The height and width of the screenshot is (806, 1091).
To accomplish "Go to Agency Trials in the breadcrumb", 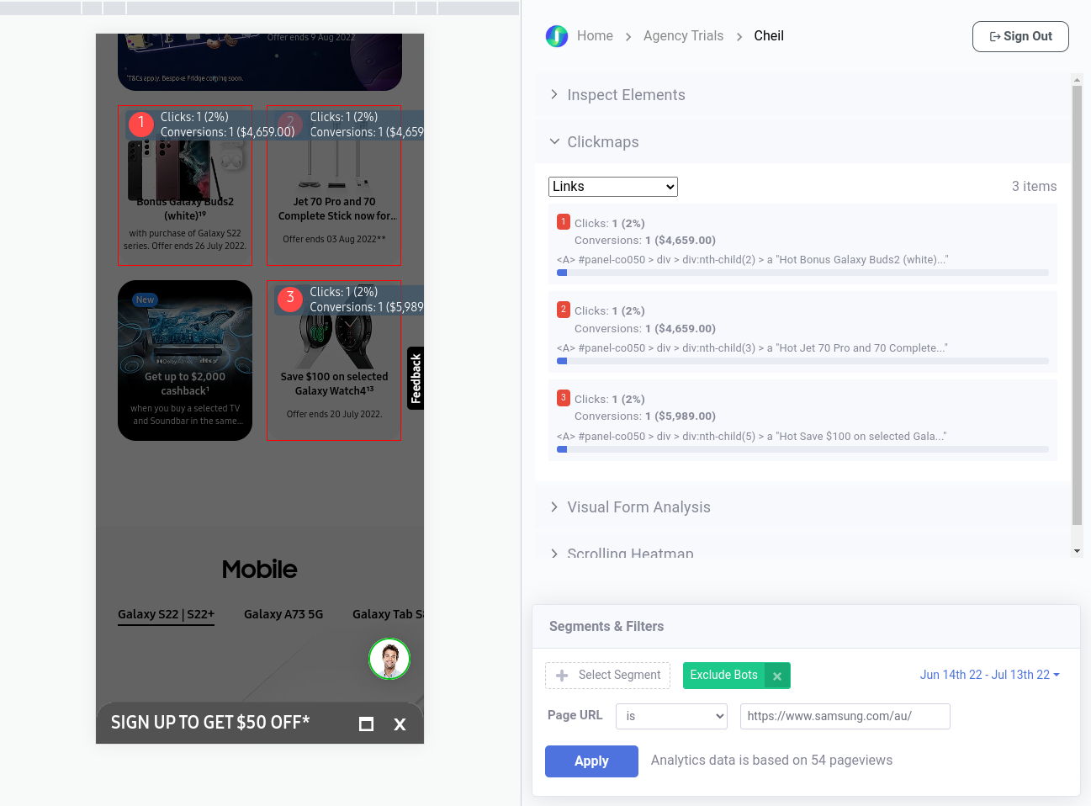I will [683, 36].
